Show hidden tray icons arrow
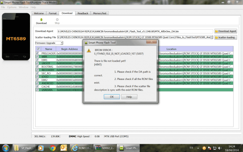 point(198,148)
